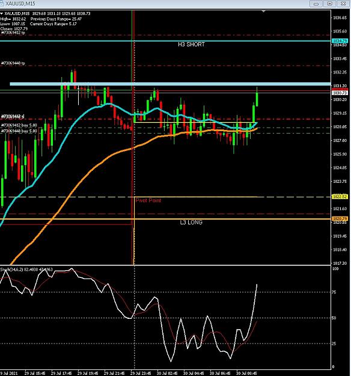
Task: Click the current price tag 1830.73
Action: (x=340, y=93)
